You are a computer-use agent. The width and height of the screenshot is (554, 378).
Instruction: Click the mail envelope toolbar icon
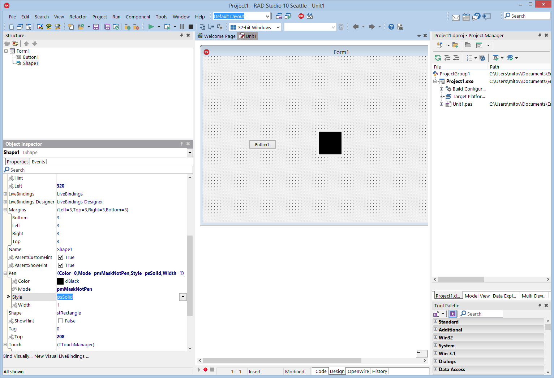456,17
